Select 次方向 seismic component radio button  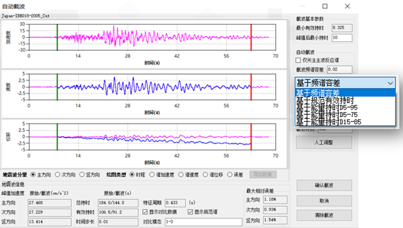tap(58, 174)
